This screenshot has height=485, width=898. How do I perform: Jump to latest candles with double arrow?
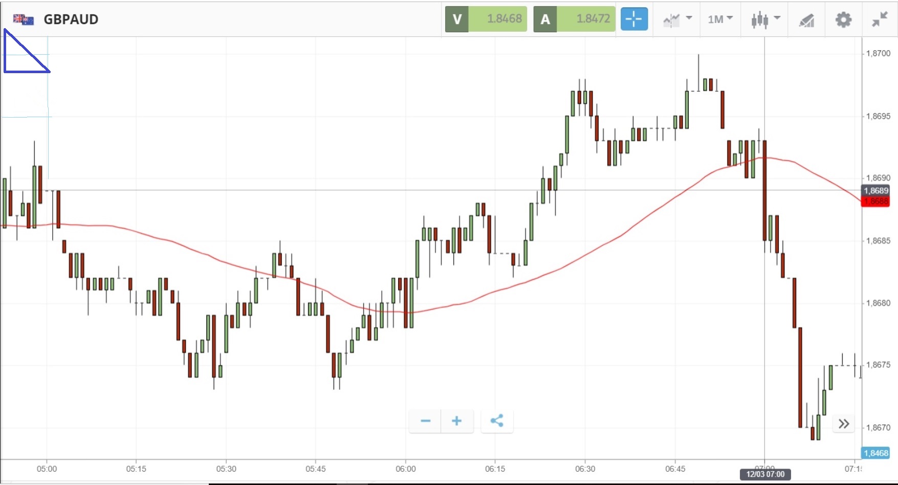(x=844, y=424)
